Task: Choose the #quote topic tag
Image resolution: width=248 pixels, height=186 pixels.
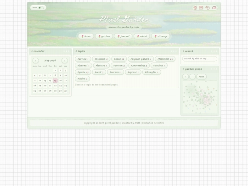Action: coord(83,72)
